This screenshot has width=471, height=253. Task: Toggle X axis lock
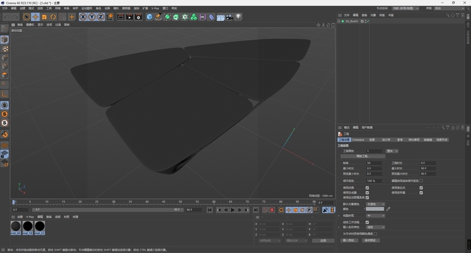coord(83,17)
